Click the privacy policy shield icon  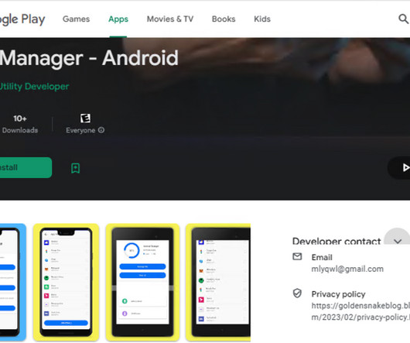(x=297, y=293)
